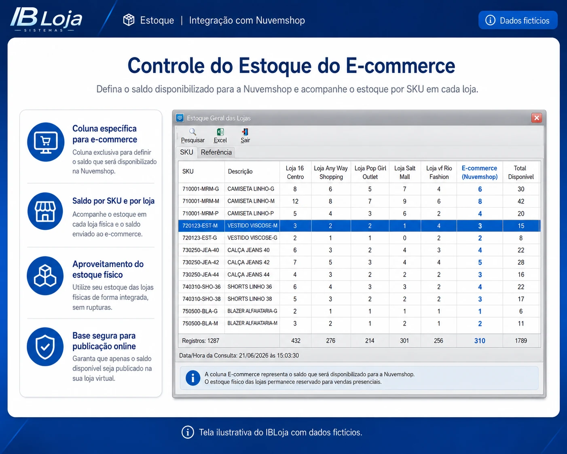Image resolution: width=567 pixels, height=454 pixels.
Task: Select row 750500-BLA-G
Action: [x=359, y=311]
